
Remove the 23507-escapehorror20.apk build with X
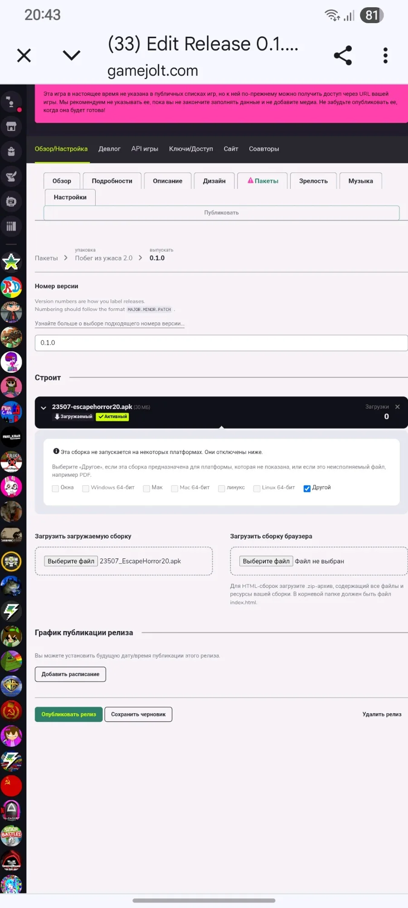398,407
